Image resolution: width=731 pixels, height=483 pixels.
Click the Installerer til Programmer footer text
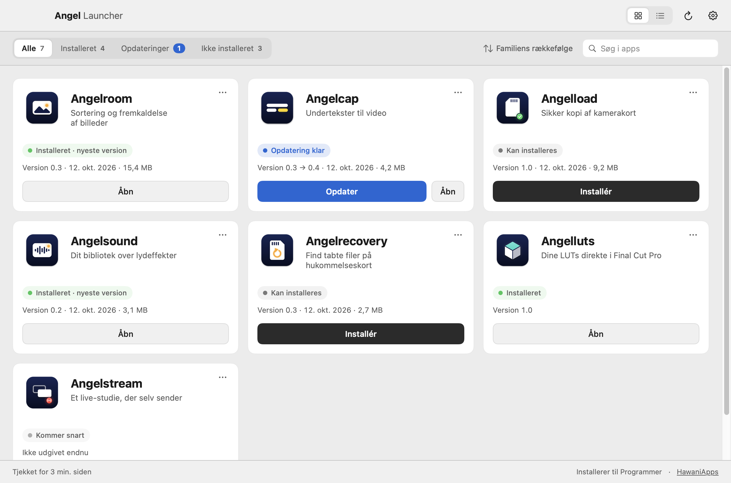tap(619, 472)
